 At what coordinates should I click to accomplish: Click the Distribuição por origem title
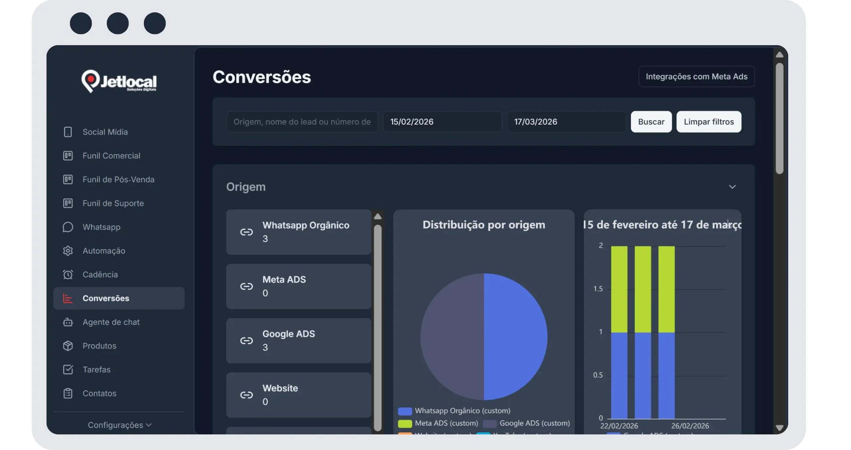(484, 225)
